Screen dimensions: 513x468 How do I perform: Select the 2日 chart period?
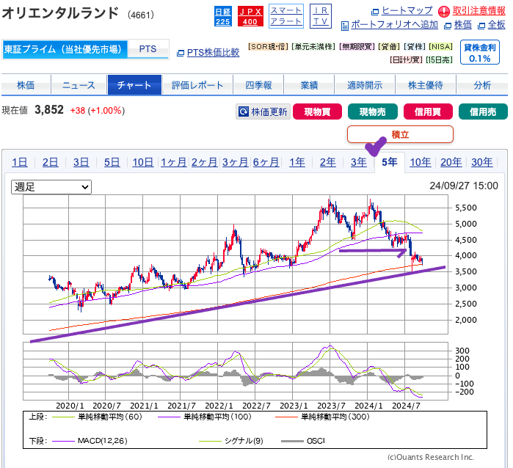[x=51, y=162]
